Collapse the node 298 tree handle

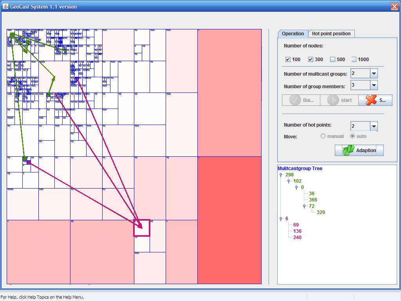(x=281, y=175)
